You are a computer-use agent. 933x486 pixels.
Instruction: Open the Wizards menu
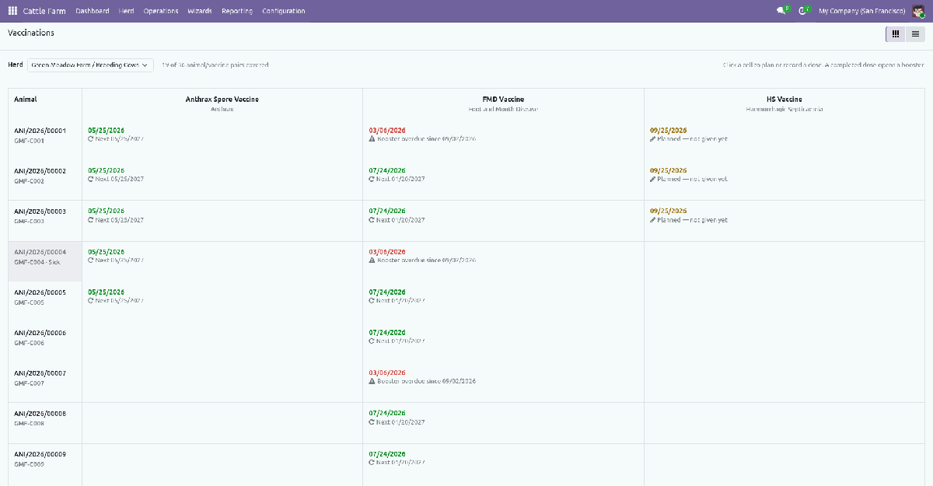click(x=200, y=11)
